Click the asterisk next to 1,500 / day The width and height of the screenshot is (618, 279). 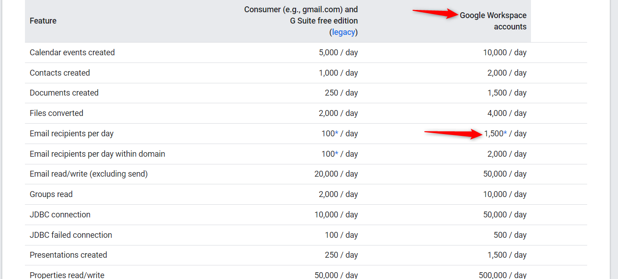point(506,134)
